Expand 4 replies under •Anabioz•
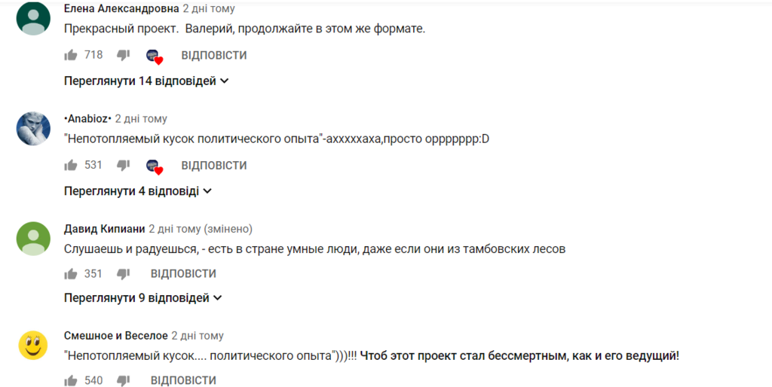This screenshot has width=772, height=387. 138,191
